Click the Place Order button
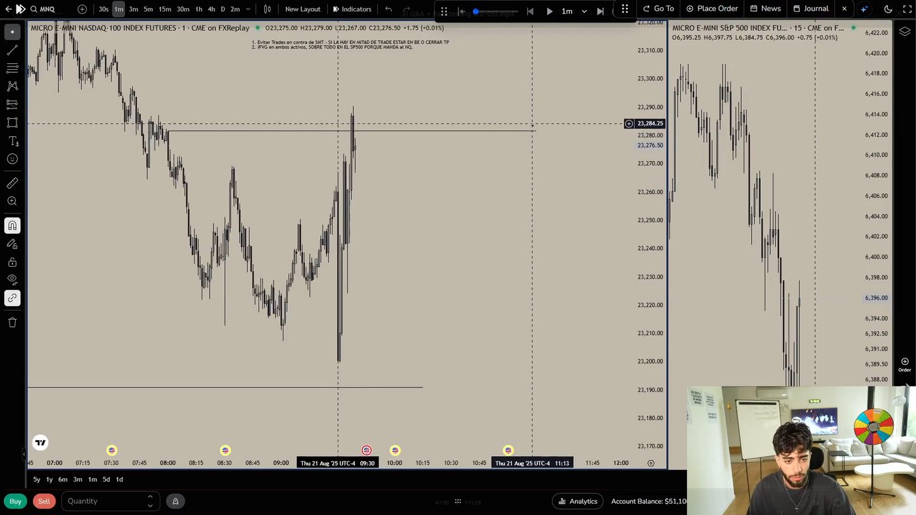916x515 pixels. [712, 9]
